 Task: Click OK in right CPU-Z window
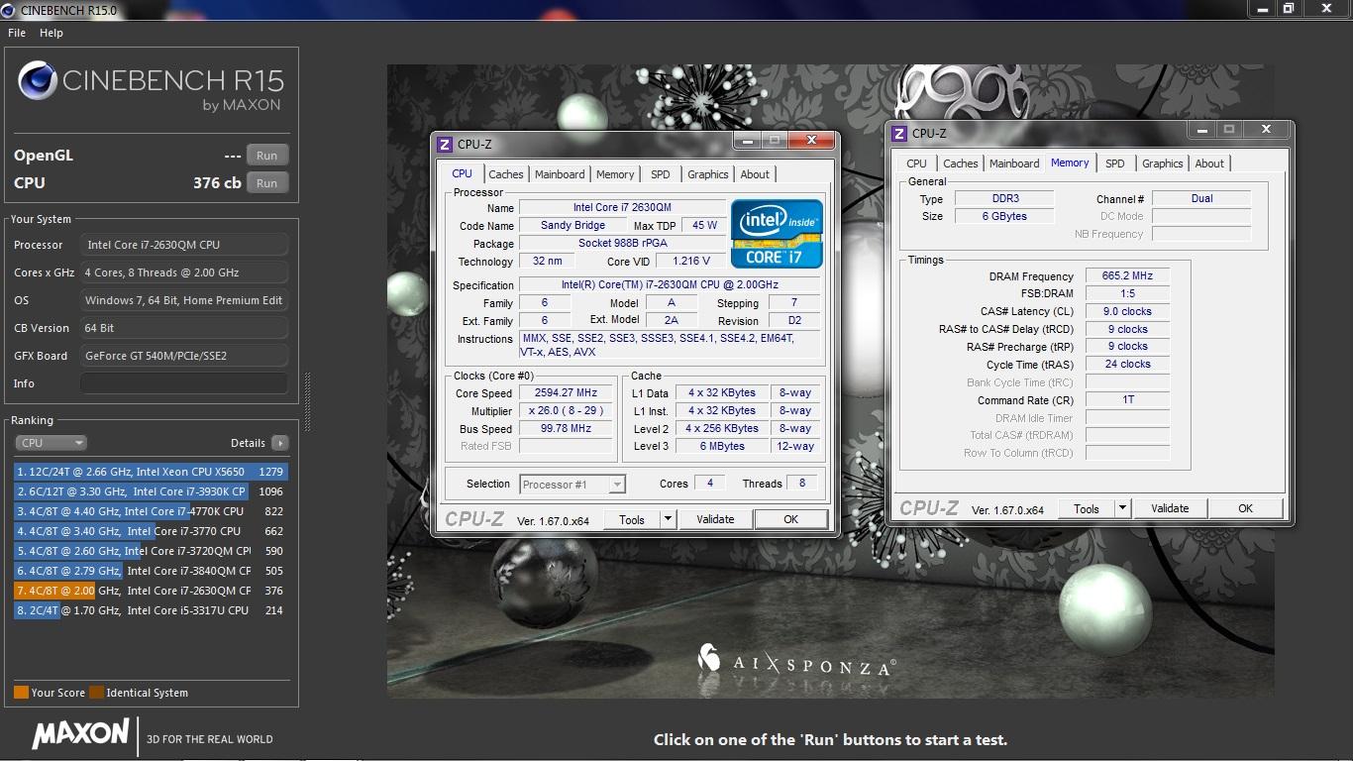coord(1245,508)
